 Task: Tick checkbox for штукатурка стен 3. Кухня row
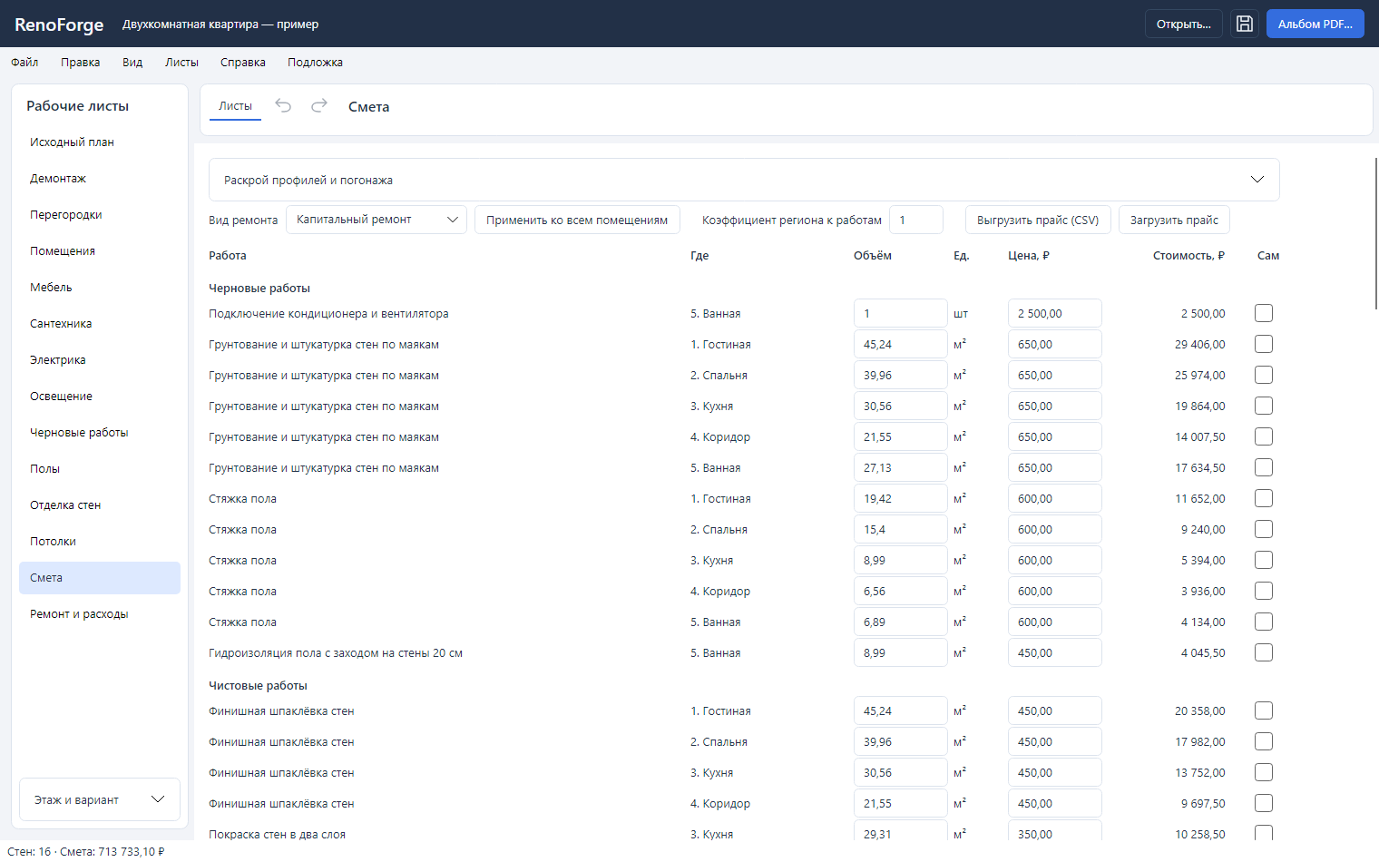coord(1264,406)
